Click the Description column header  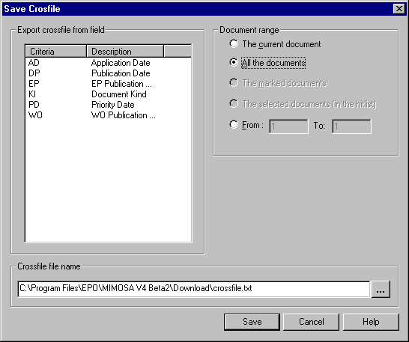click(125, 51)
